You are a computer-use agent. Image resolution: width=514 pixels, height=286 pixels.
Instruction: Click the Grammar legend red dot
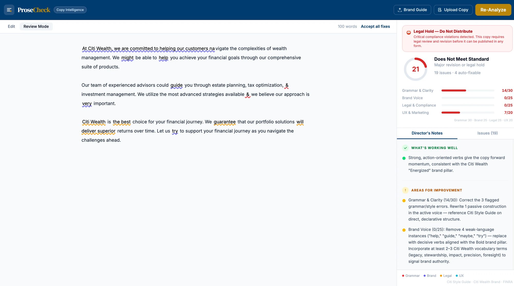(403, 276)
